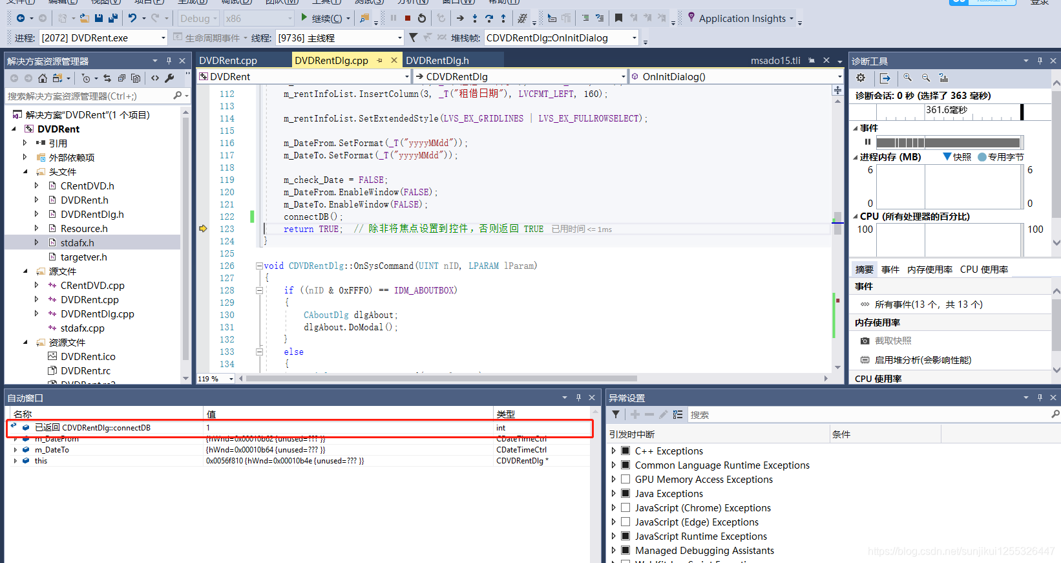
Task: Click the editor horizontal scrollbar thumb
Action: [x=441, y=378]
